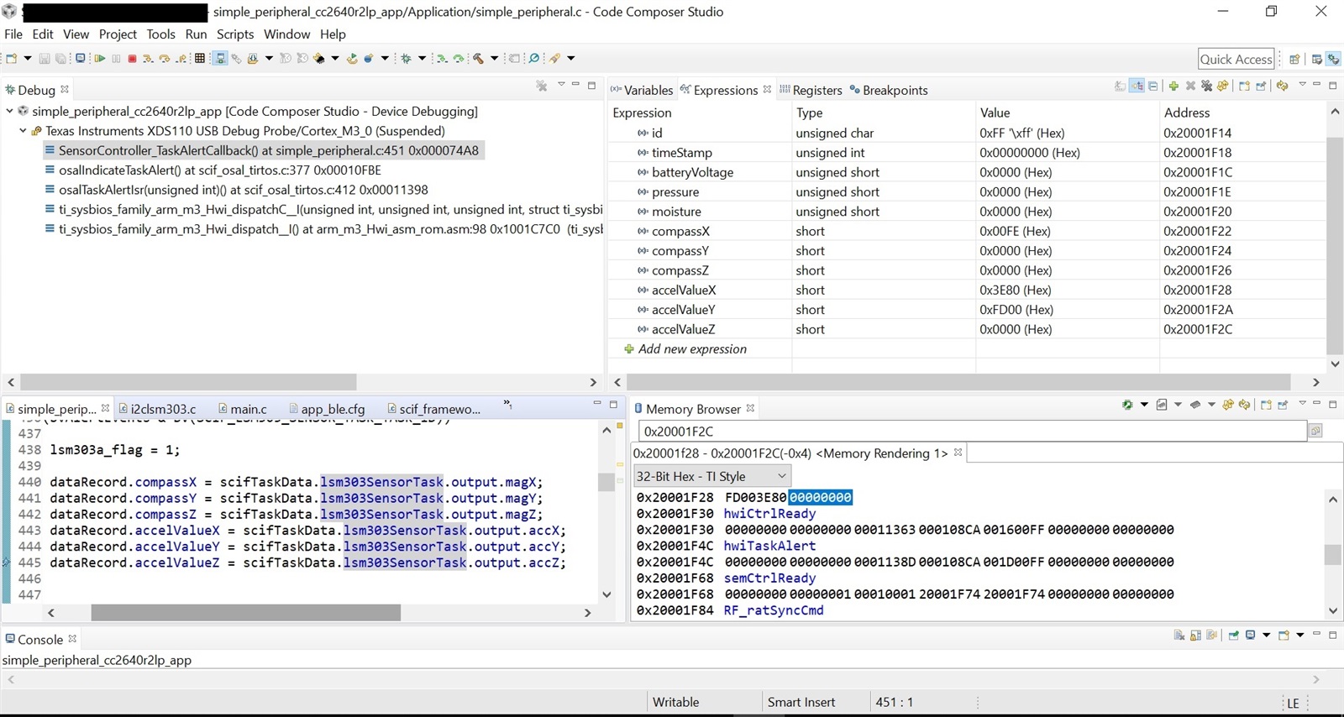Image resolution: width=1344 pixels, height=717 pixels.
Task: Open Memory Browser view menu triangle
Action: (x=1303, y=403)
